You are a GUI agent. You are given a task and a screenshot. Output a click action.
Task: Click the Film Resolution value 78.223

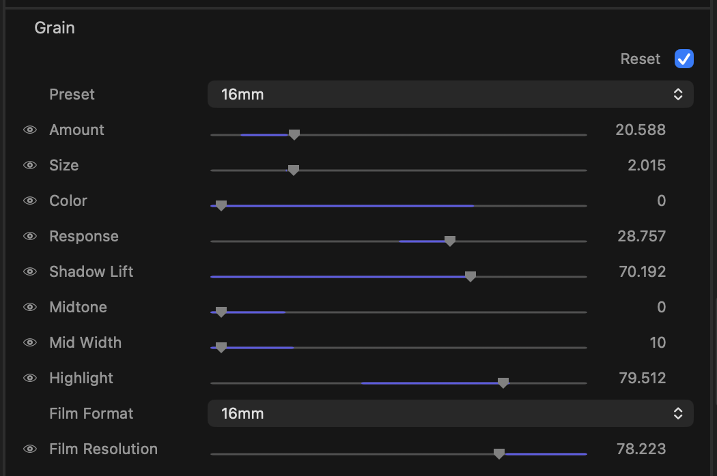[641, 449]
